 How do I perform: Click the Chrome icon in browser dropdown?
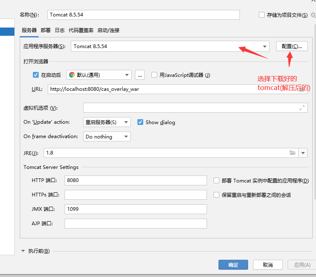[x=72, y=75]
